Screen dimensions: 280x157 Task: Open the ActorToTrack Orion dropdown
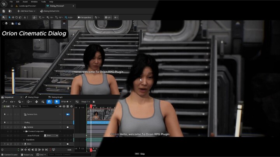coord(51,135)
